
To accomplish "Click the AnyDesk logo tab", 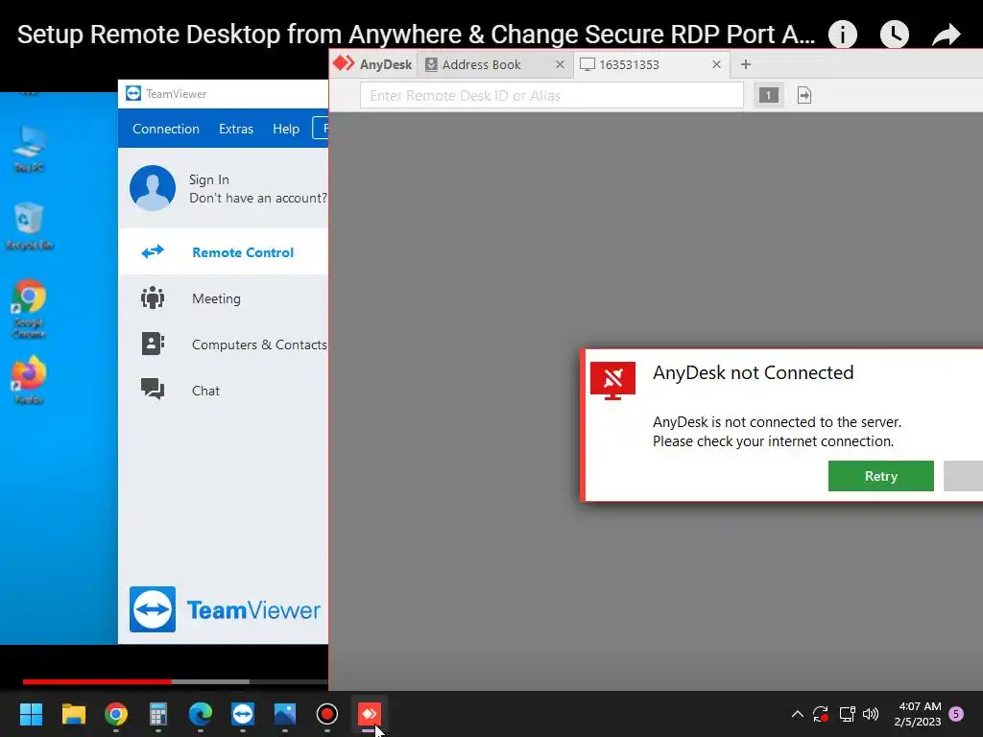I will [x=372, y=64].
